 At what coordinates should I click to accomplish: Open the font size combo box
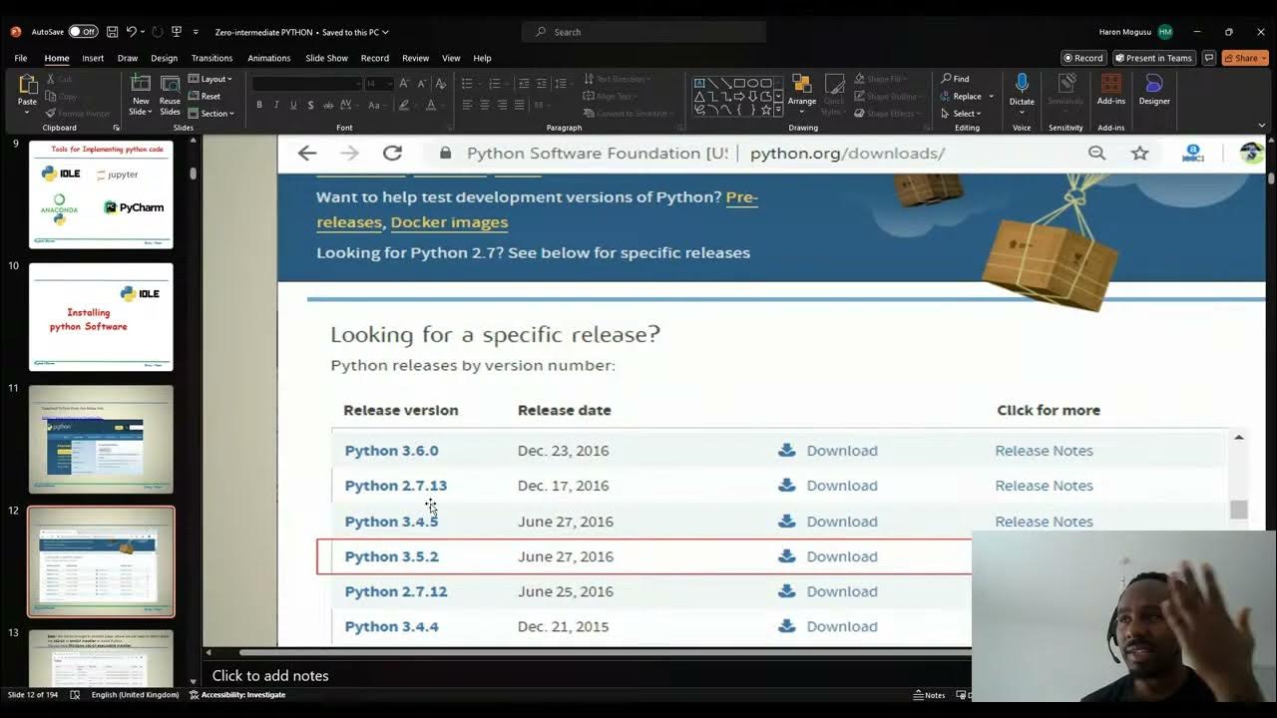(378, 84)
